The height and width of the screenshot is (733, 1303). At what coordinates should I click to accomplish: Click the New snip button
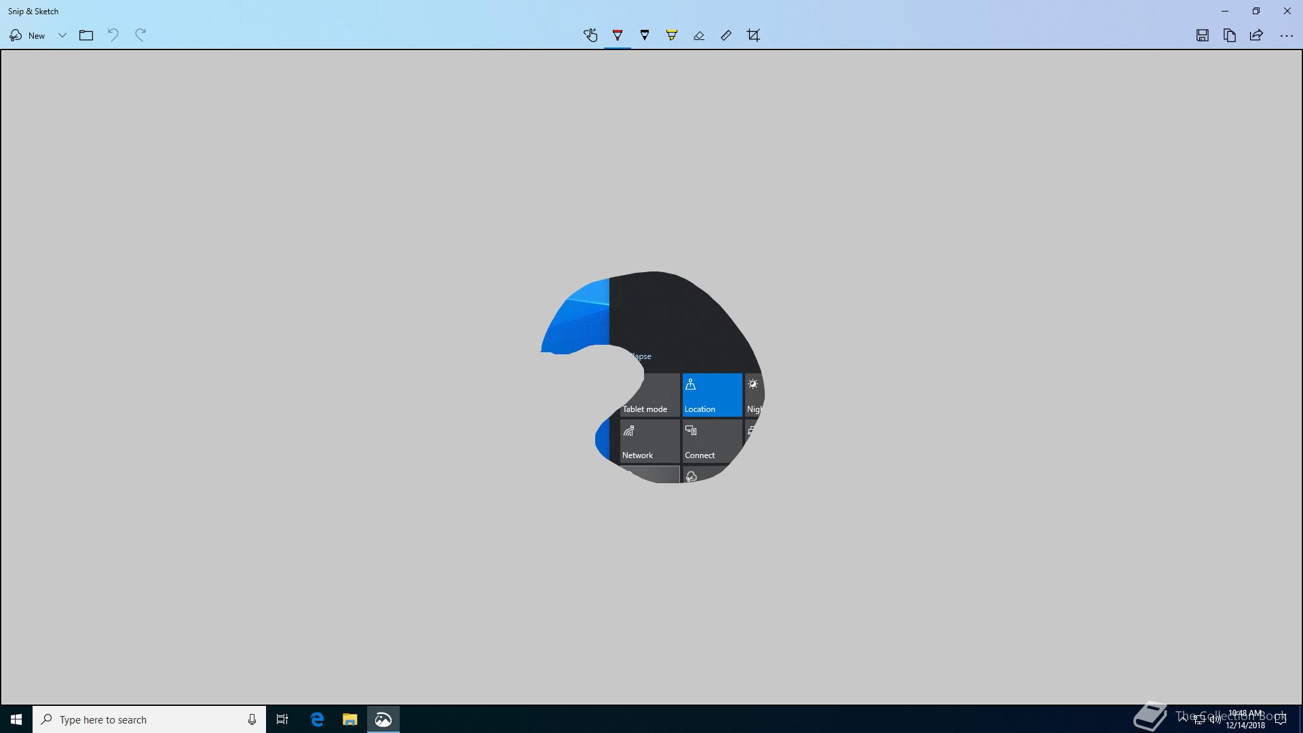point(27,35)
